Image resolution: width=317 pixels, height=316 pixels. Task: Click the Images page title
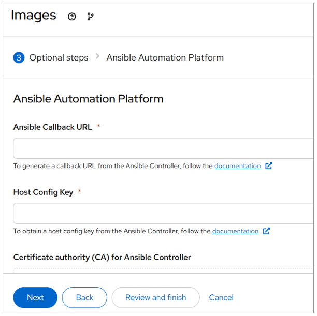click(x=34, y=16)
